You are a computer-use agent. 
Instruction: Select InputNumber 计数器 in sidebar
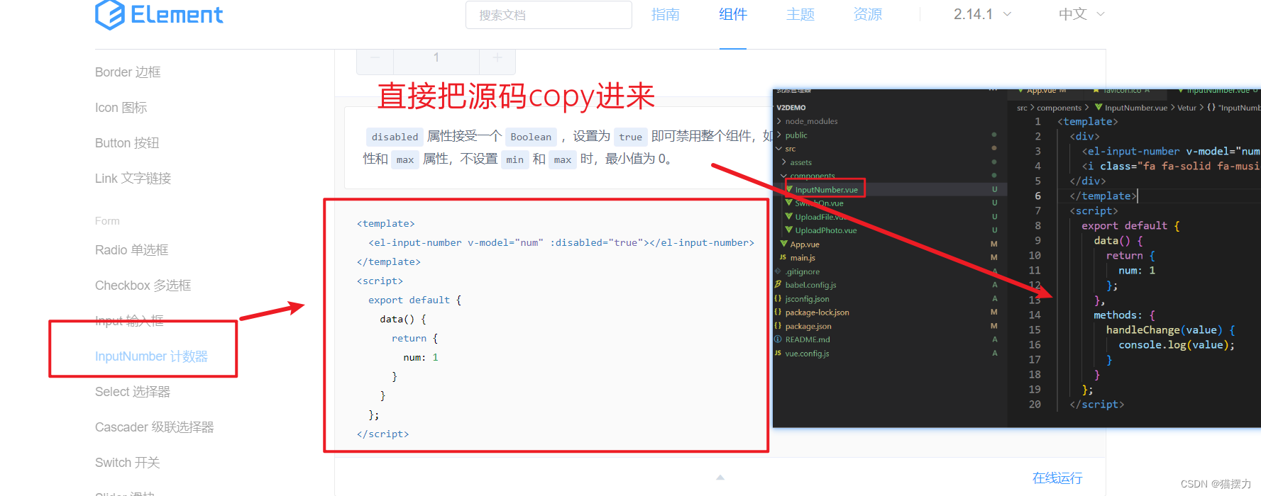(x=151, y=356)
